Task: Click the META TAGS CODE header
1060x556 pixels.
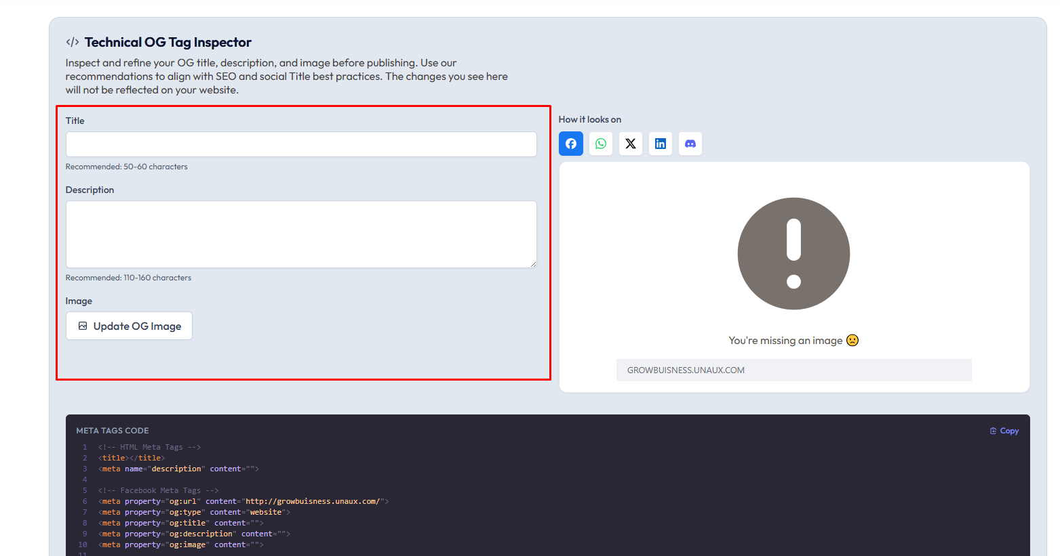Action: click(x=113, y=431)
